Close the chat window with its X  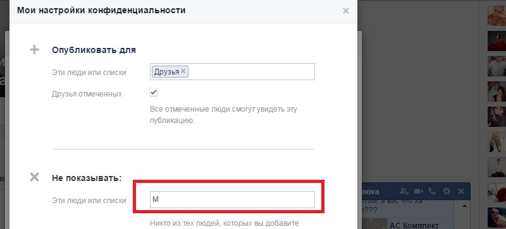click(461, 191)
